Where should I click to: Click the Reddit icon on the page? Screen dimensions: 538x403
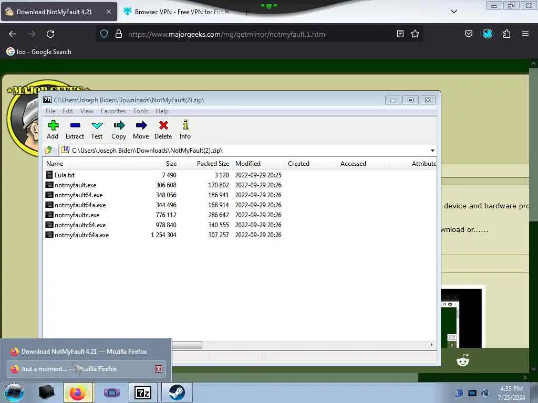click(x=463, y=360)
